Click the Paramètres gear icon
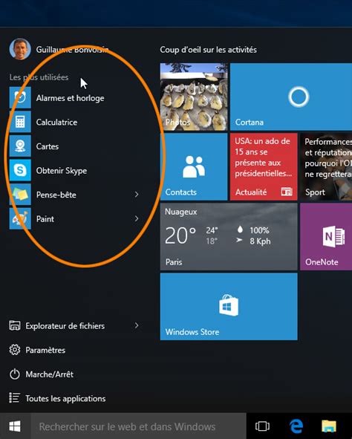The width and height of the screenshot is (352, 439). (15, 350)
